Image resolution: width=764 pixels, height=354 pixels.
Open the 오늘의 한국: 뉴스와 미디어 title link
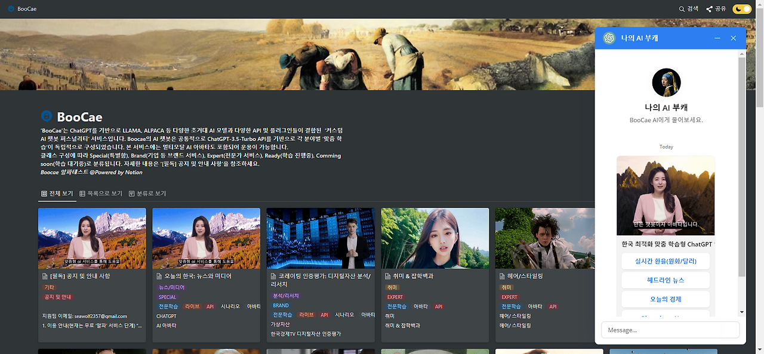point(198,277)
